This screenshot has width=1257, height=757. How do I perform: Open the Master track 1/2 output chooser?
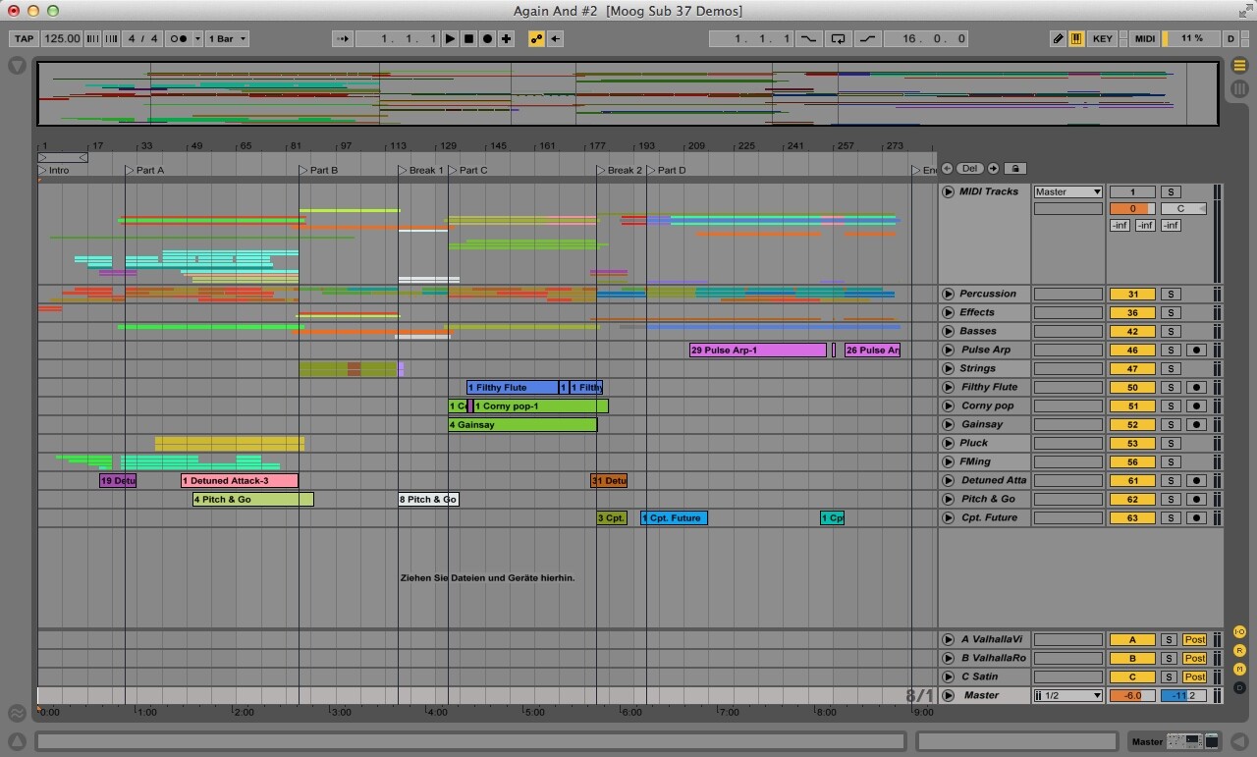pyautogui.click(x=1067, y=696)
